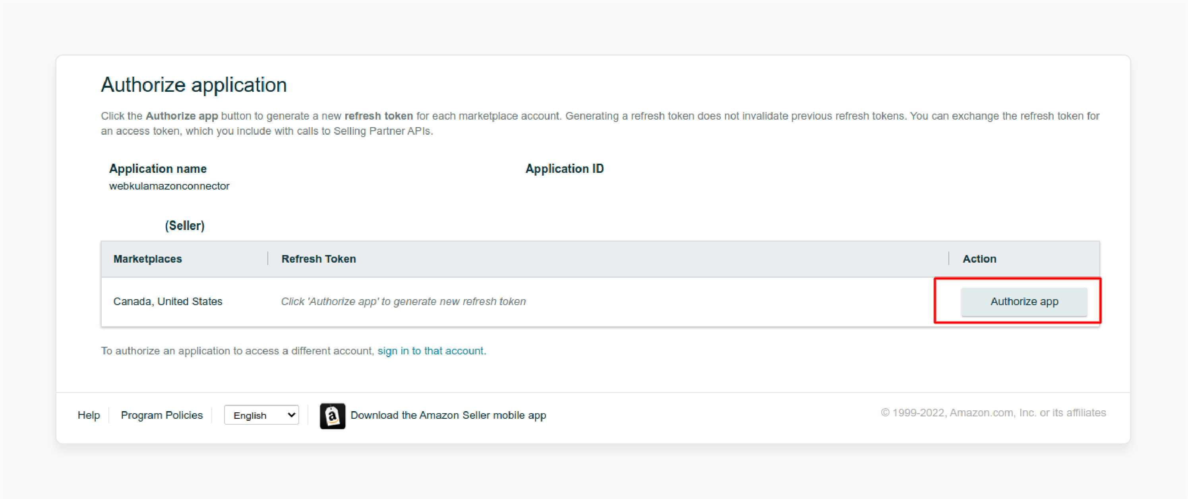Image resolution: width=1188 pixels, height=499 pixels.
Task: Click the refresh token placeholder text
Action: [x=404, y=301]
